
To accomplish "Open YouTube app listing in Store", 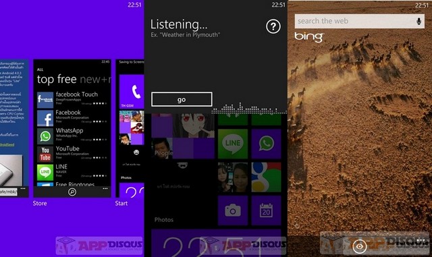I will 72,154.
